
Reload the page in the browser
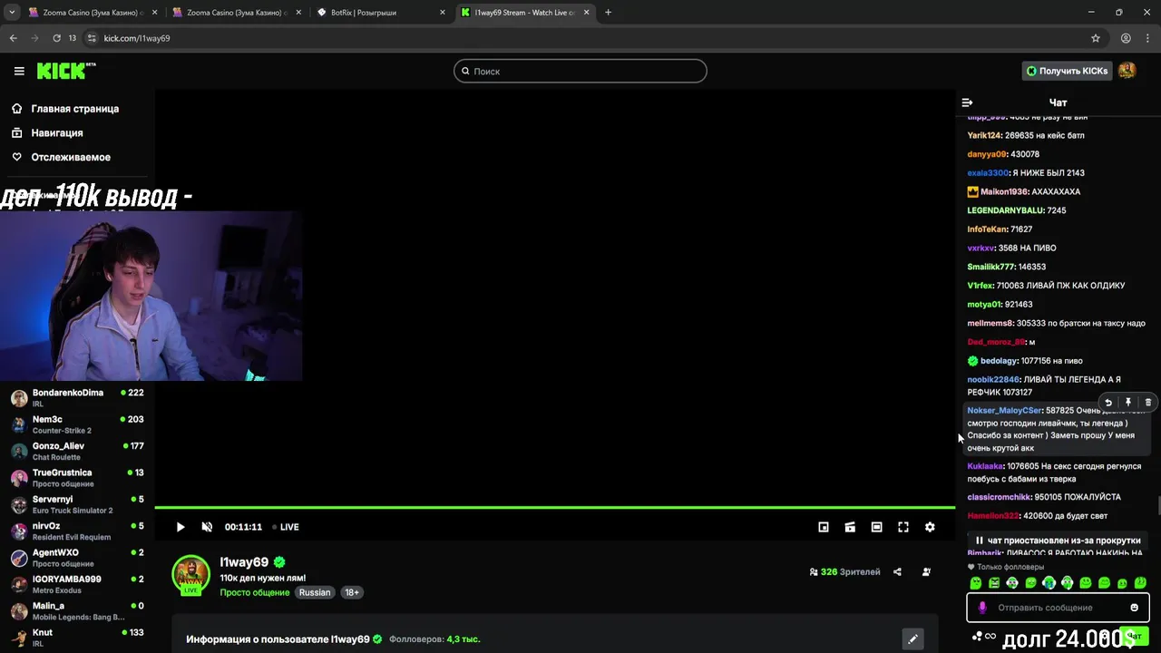(x=56, y=38)
